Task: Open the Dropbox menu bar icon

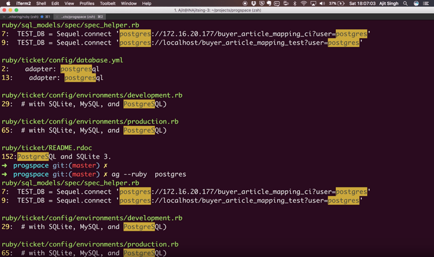Action: [253, 3]
